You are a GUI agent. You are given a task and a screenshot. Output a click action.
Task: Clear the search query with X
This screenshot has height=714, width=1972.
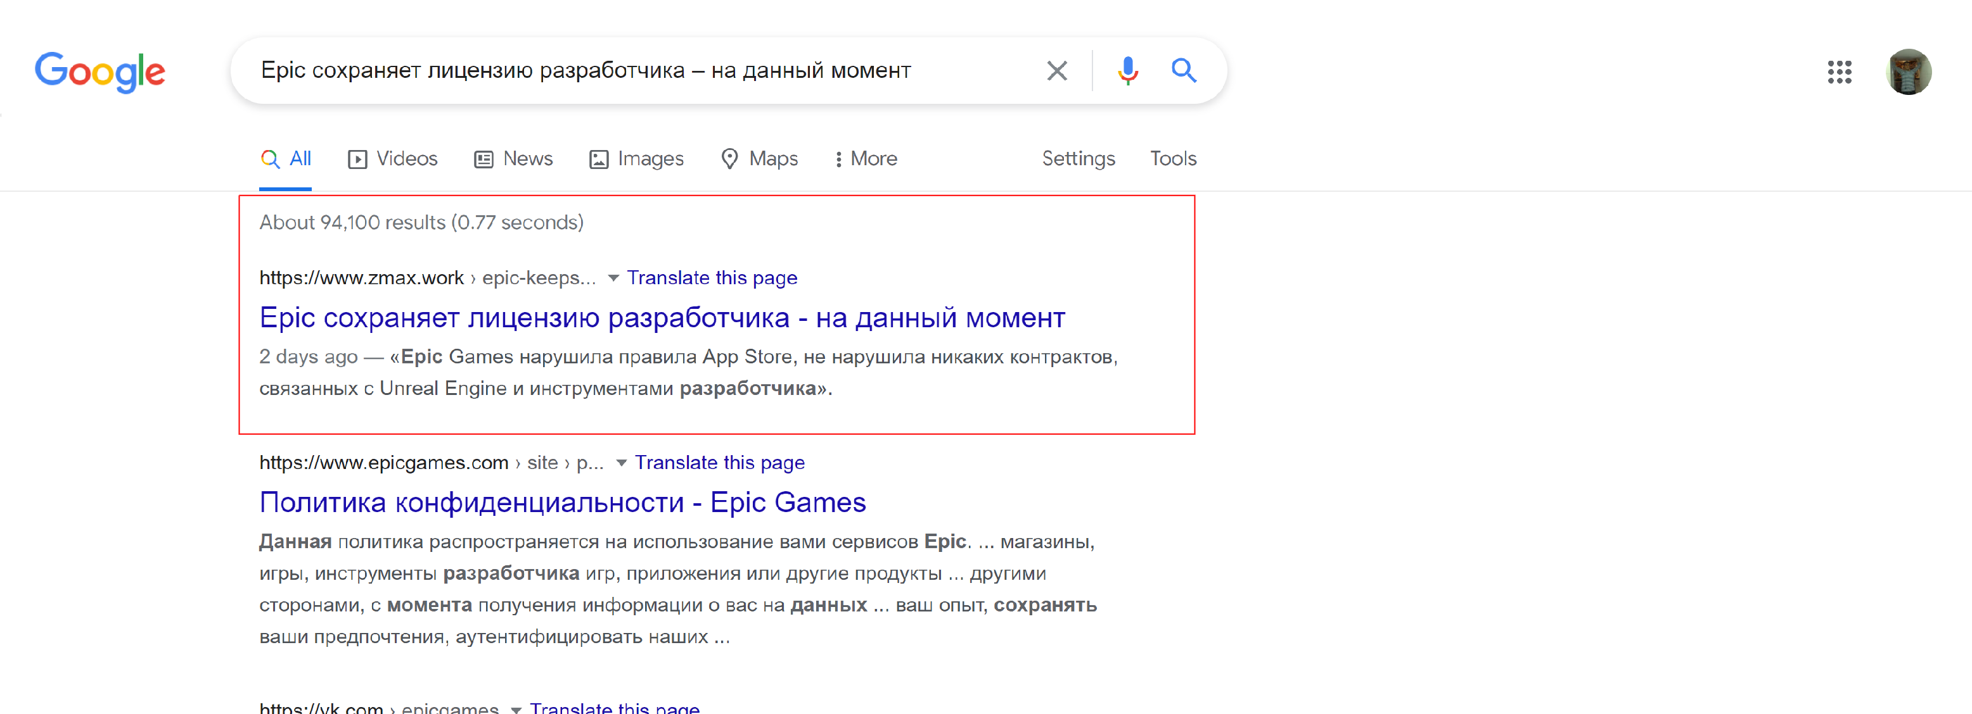[1056, 71]
